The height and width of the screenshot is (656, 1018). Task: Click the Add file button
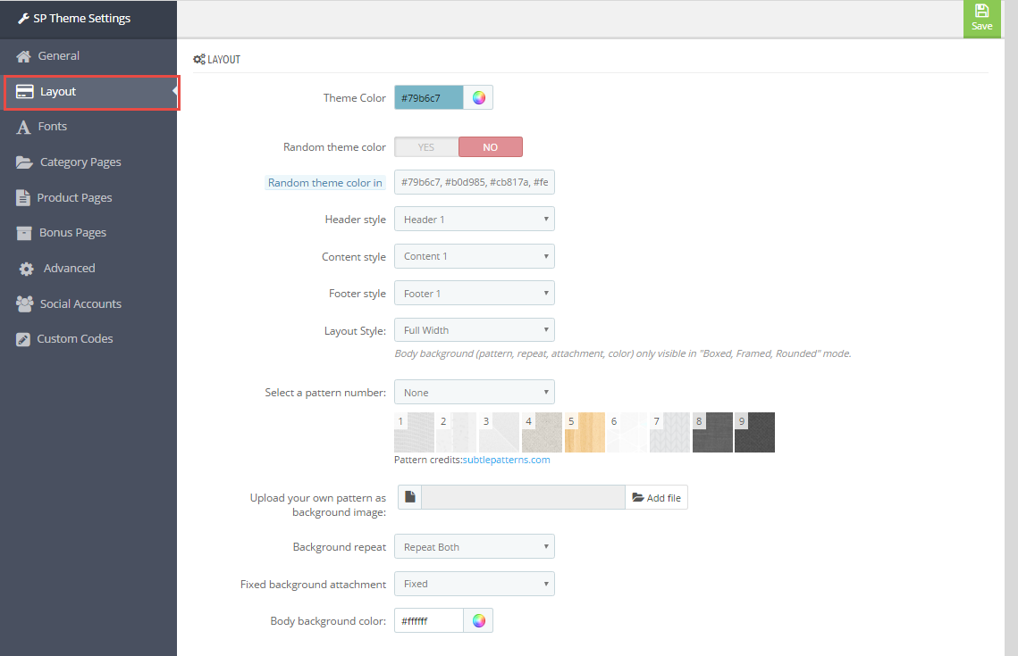[656, 497]
